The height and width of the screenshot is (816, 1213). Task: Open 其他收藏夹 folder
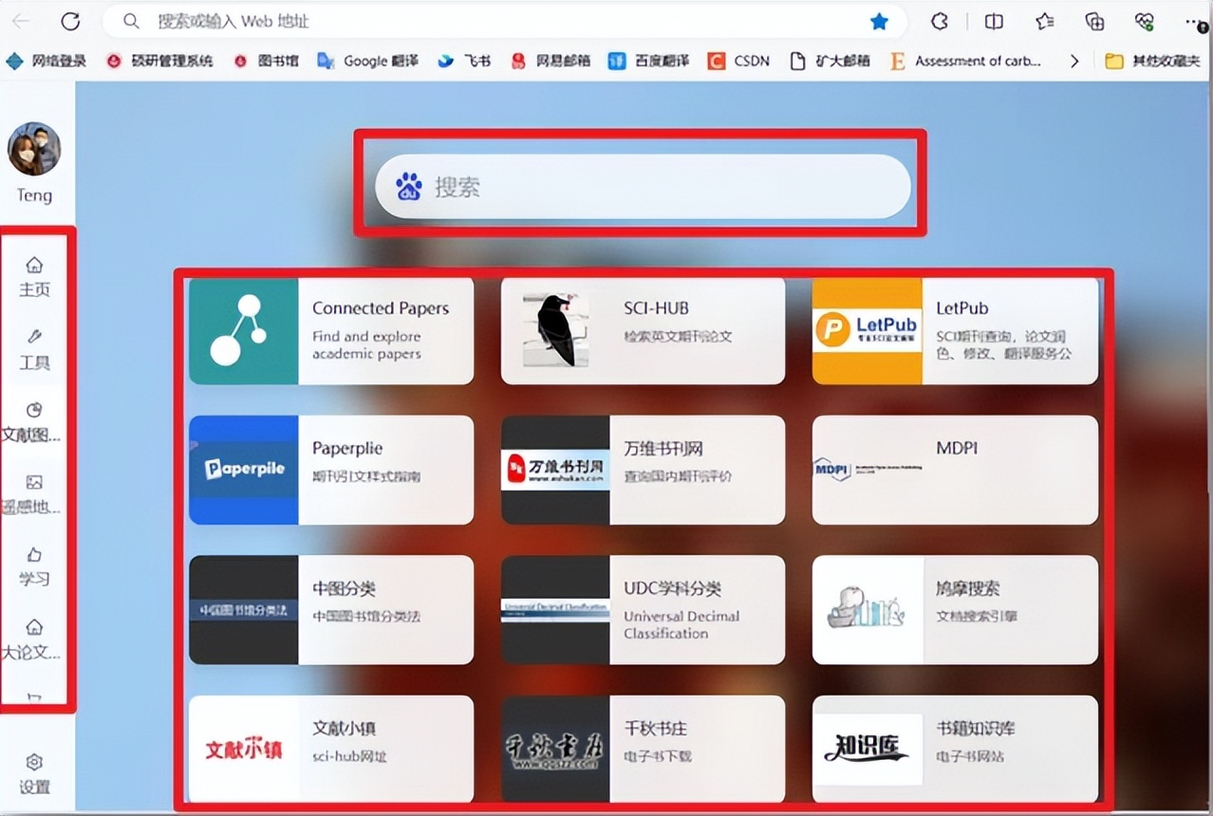[x=1153, y=61]
